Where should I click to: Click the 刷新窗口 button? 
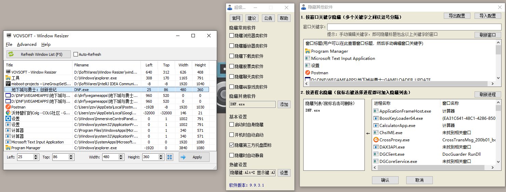click(x=488, y=35)
